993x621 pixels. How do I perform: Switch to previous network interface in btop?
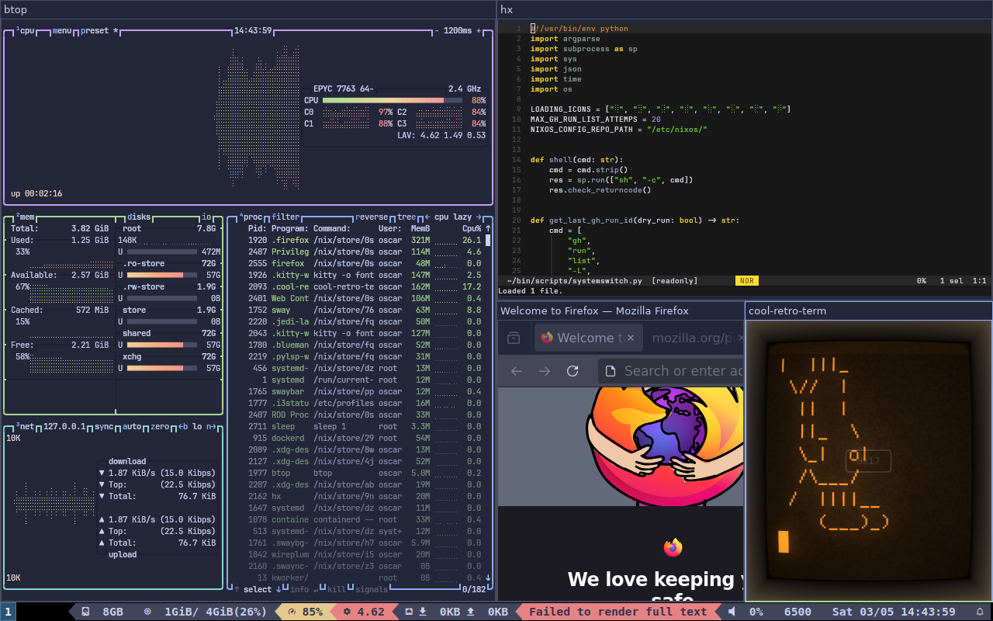[x=183, y=426]
